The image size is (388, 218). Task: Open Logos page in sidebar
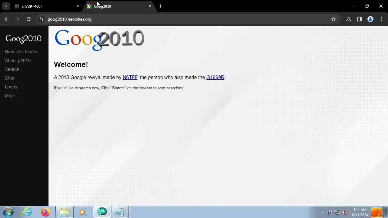pyautogui.click(x=11, y=87)
